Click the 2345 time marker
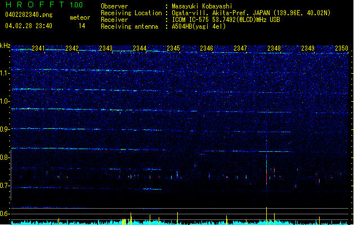This screenshot has height=225, width=354. (x=173, y=48)
